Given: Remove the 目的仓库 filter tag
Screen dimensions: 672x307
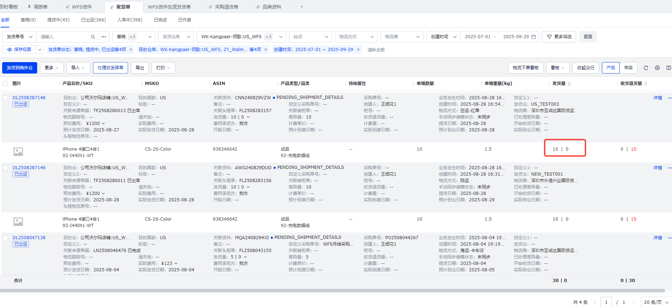Looking at the screenshot, I should (x=266, y=50).
